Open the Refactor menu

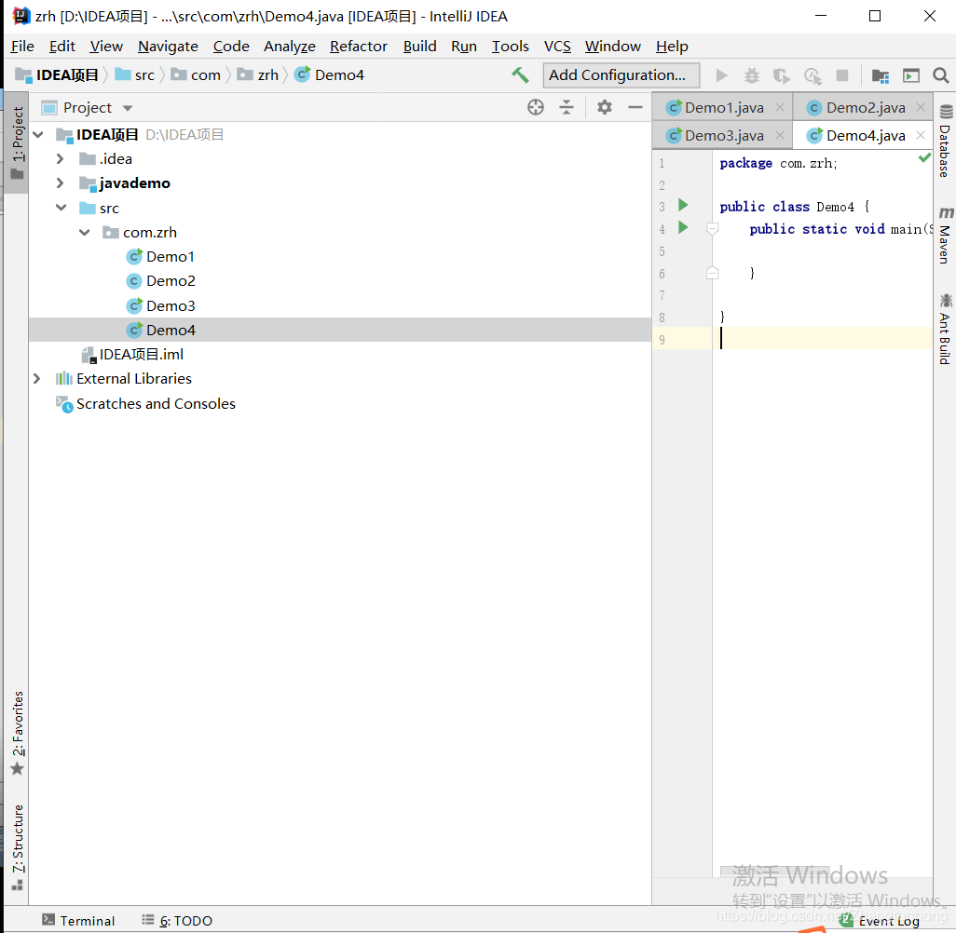pyautogui.click(x=359, y=47)
